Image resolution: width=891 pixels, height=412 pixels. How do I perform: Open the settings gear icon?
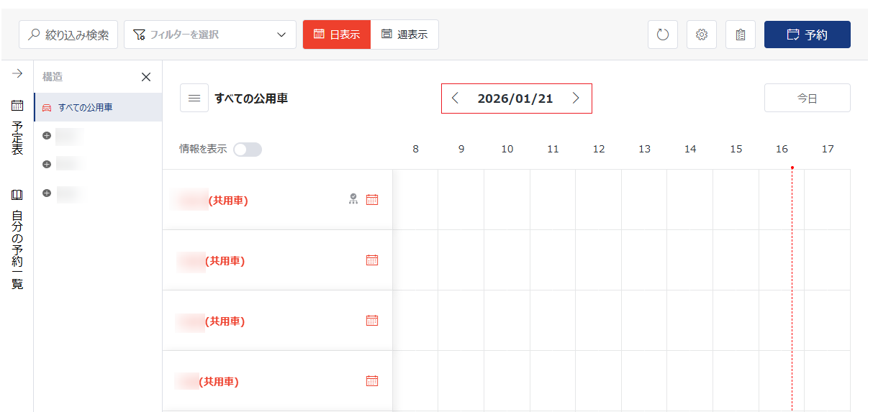coord(702,35)
